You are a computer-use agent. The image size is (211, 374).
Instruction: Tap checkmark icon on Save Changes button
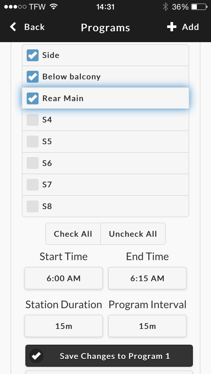[x=36, y=356]
